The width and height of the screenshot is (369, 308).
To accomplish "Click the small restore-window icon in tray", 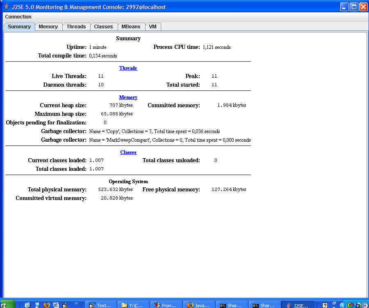I will click(x=334, y=303).
